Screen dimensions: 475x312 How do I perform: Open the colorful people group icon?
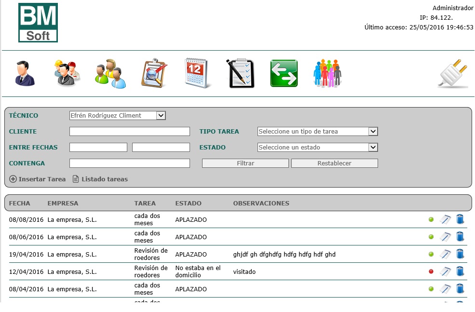pos(327,73)
